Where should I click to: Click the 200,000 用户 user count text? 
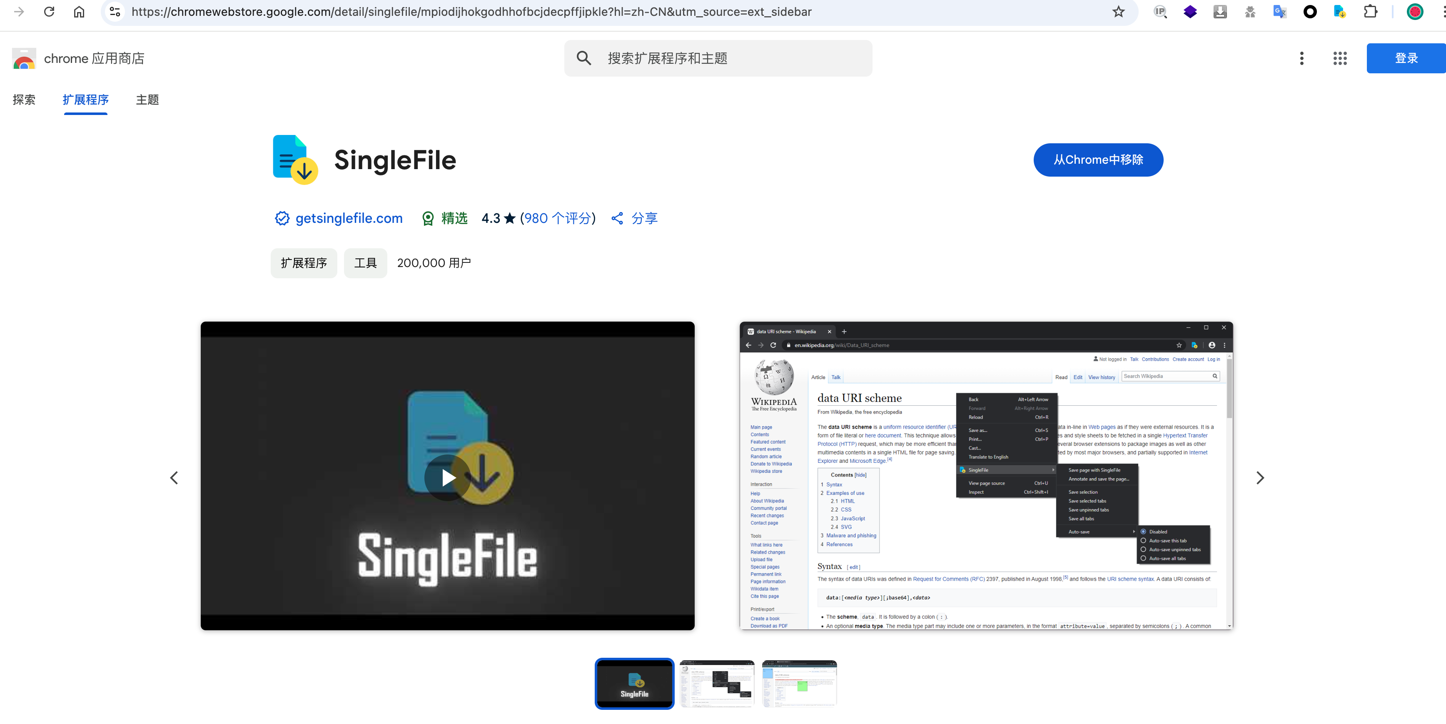tap(434, 263)
